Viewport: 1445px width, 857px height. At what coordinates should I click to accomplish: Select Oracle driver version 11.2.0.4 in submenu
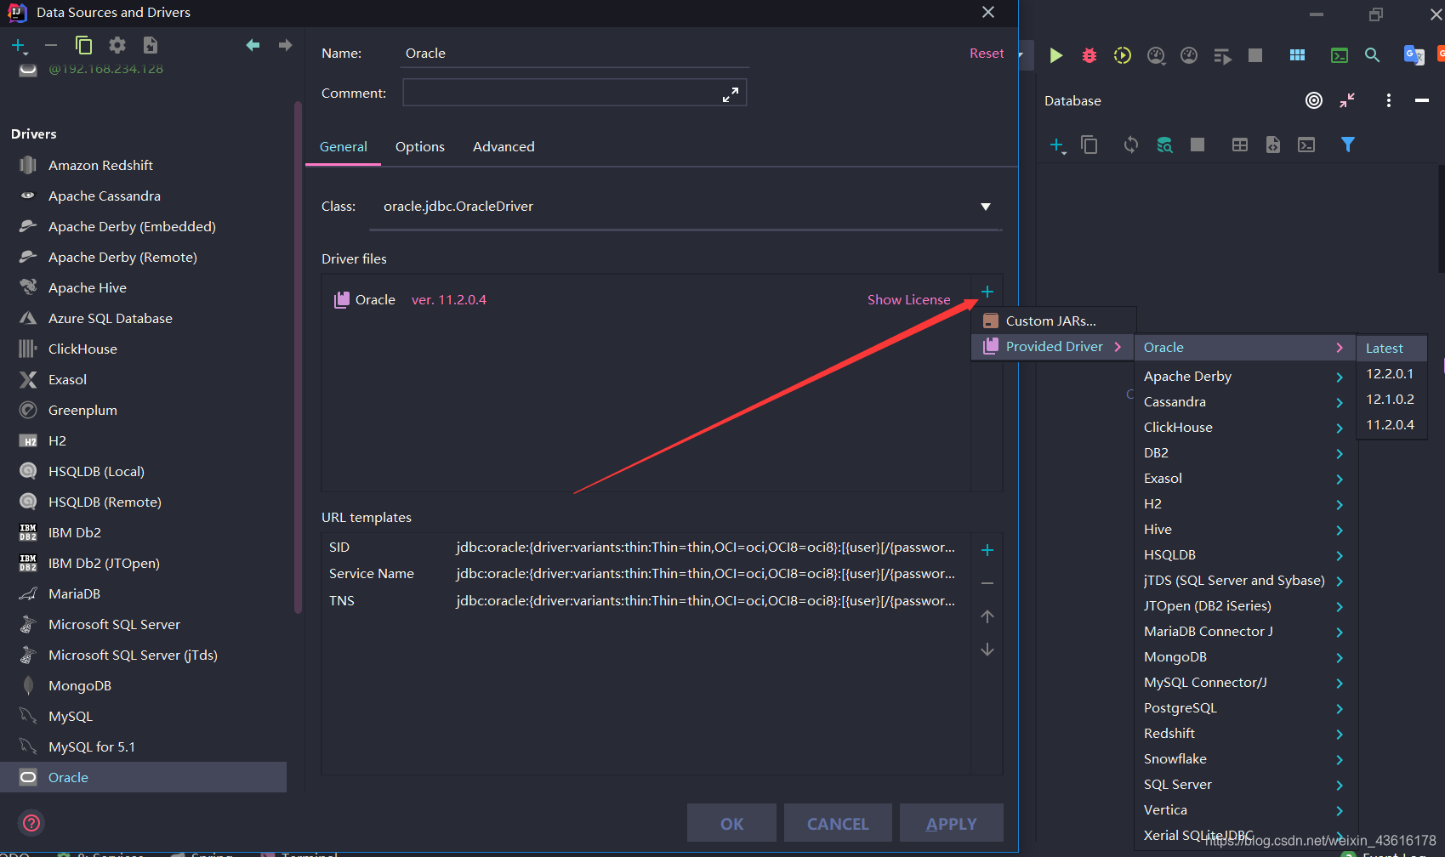[1391, 425]
